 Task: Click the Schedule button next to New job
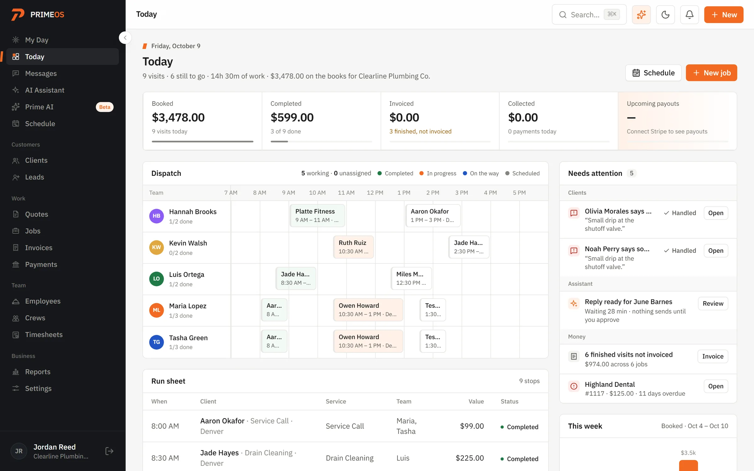(653, 73)
